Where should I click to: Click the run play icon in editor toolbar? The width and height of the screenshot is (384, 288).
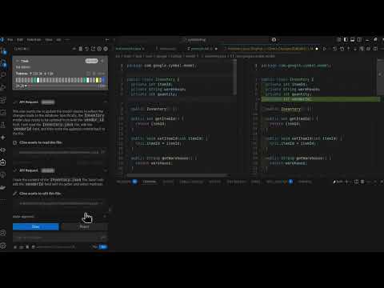point(324,49)
